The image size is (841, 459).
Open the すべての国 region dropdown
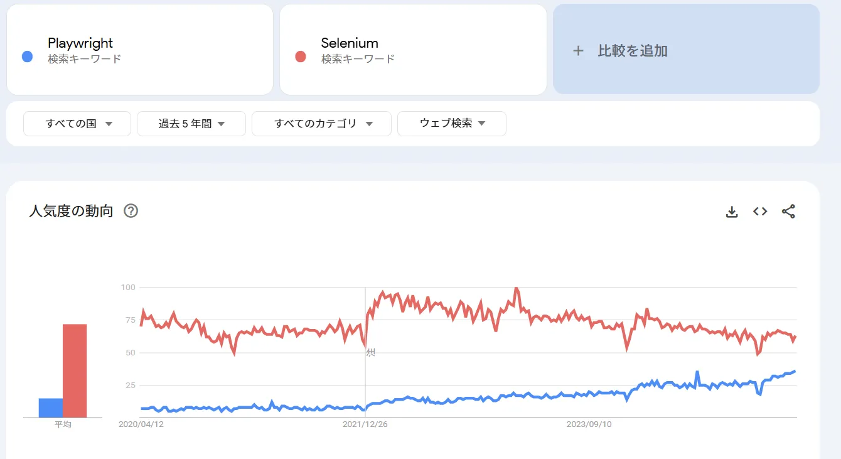pos(77,124)
